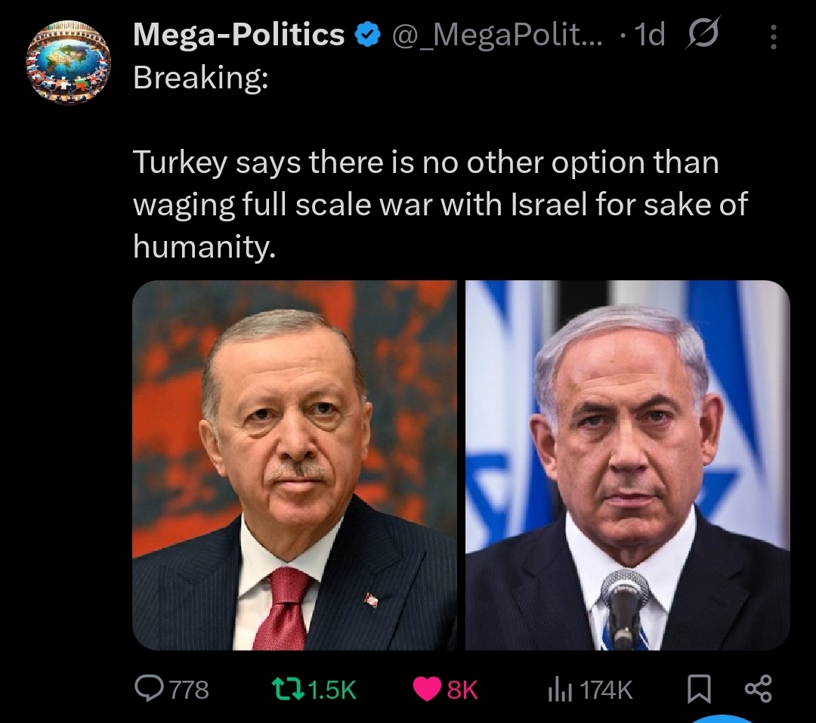Toggle the bookmark icon for this post
Viewport: 816px width, 723px height.
click(x=699, y=689)
